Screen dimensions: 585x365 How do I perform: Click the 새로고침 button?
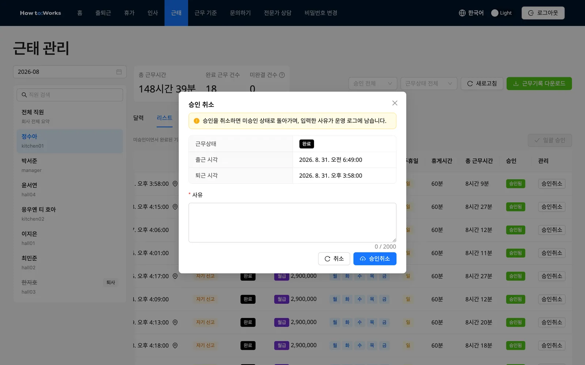(482, 84)
